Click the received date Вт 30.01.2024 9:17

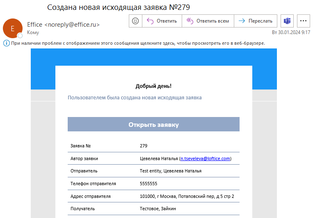pyautogui.click(x=291, y=32)
